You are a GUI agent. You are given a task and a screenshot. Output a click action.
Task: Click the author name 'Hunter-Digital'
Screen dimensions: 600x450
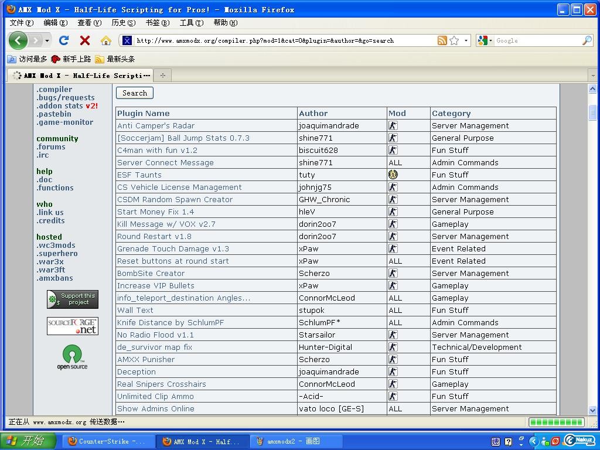[x=325, y=347]
